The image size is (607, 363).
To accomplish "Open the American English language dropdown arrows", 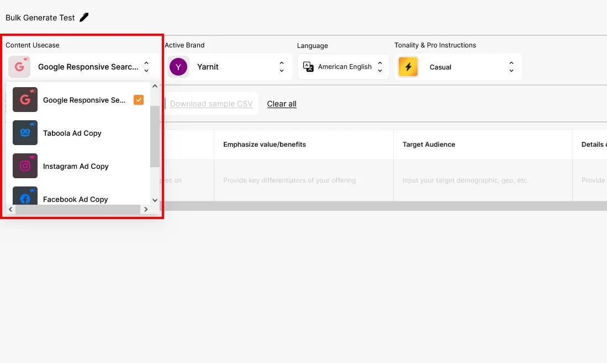I will (x=380, y=67).
